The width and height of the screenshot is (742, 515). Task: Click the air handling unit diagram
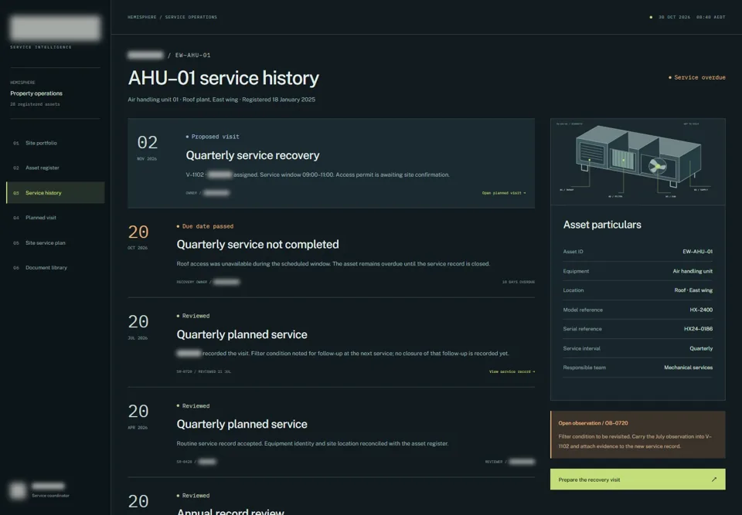point(638,161)
